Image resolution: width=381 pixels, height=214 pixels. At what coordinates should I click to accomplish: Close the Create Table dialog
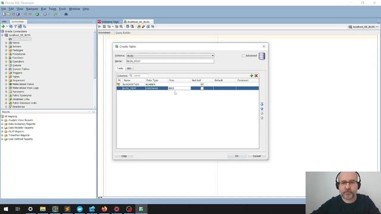click(x=264, y=46)
